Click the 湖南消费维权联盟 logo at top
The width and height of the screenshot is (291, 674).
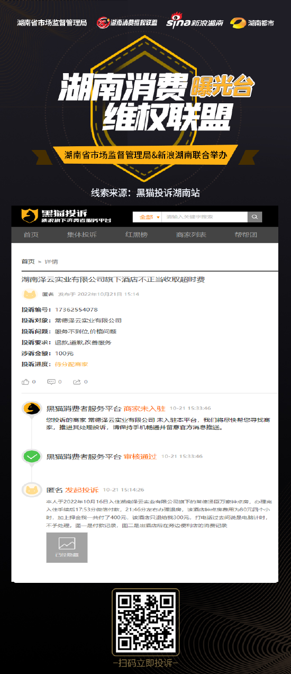(127, 23)
